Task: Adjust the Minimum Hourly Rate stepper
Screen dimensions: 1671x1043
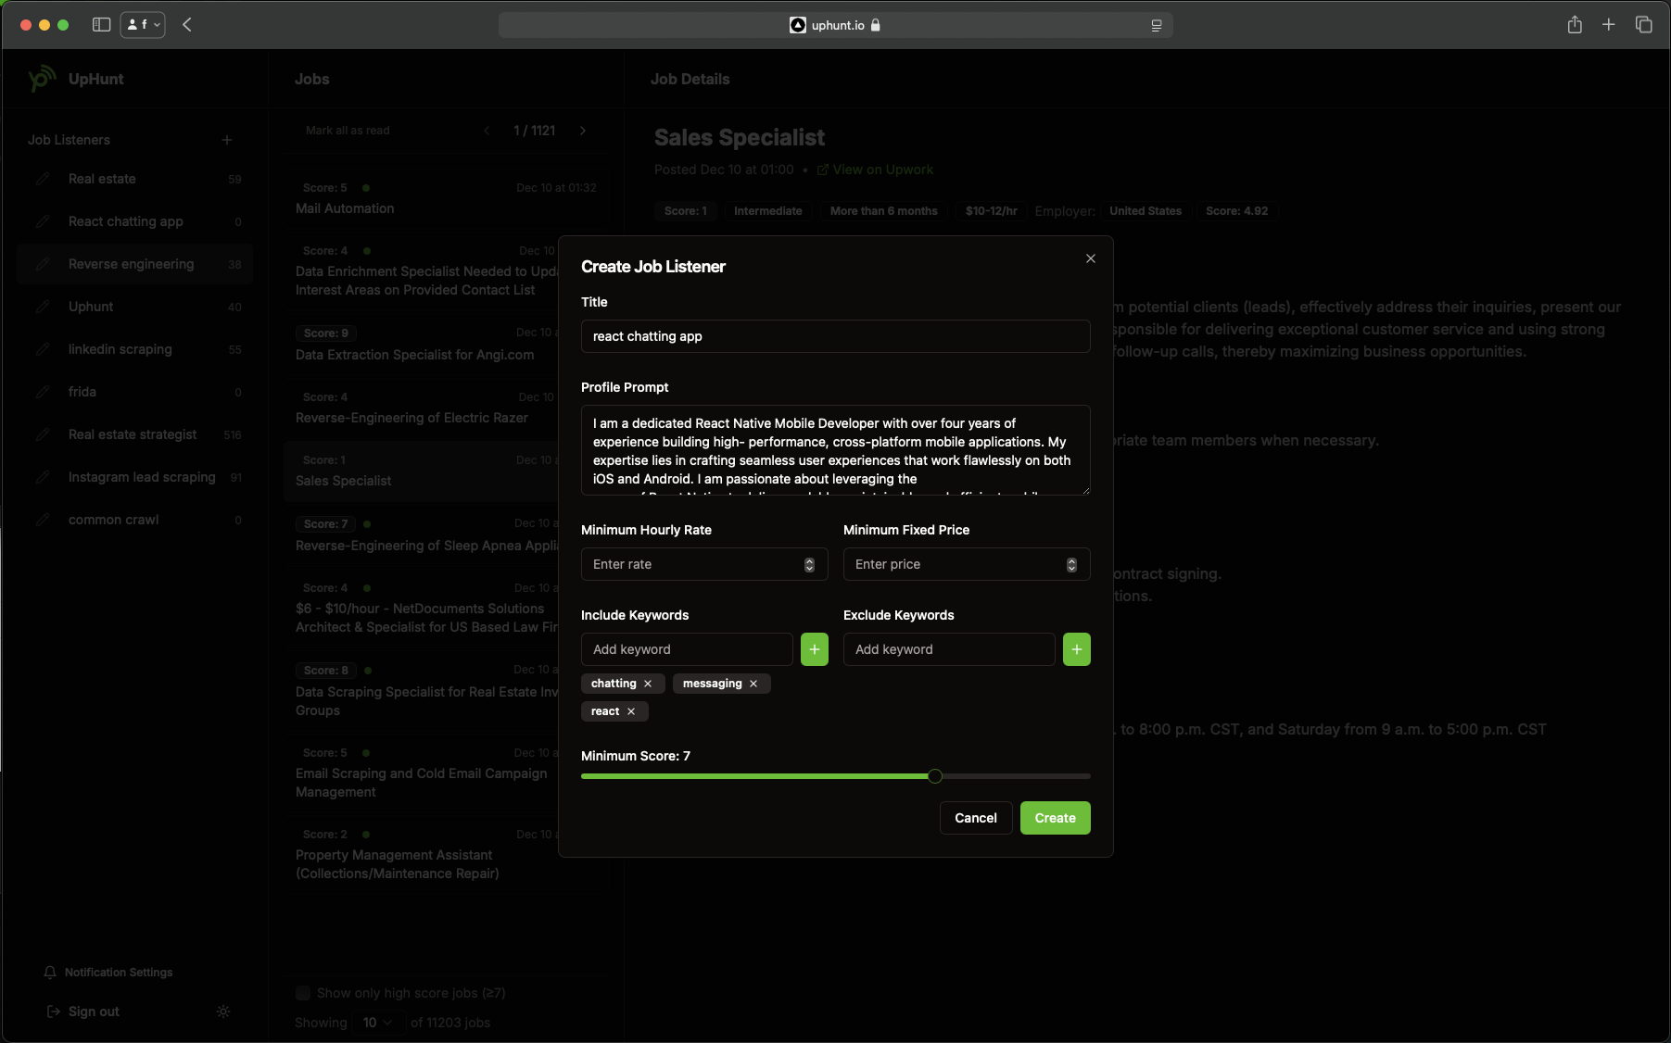Action: pos(809,564)
